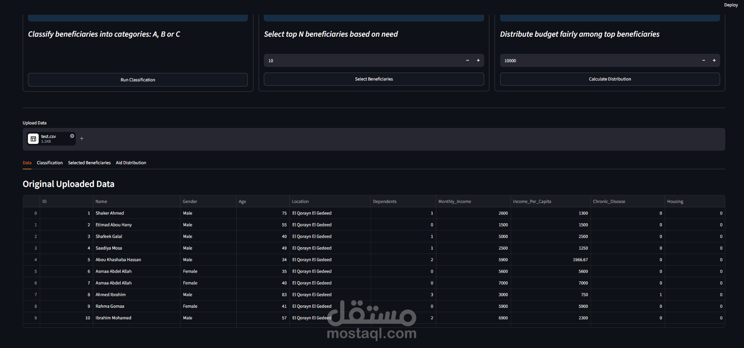Click the Select Beneficiaries button
Viewport: 744px width, 348px height.
pos(374,79)
